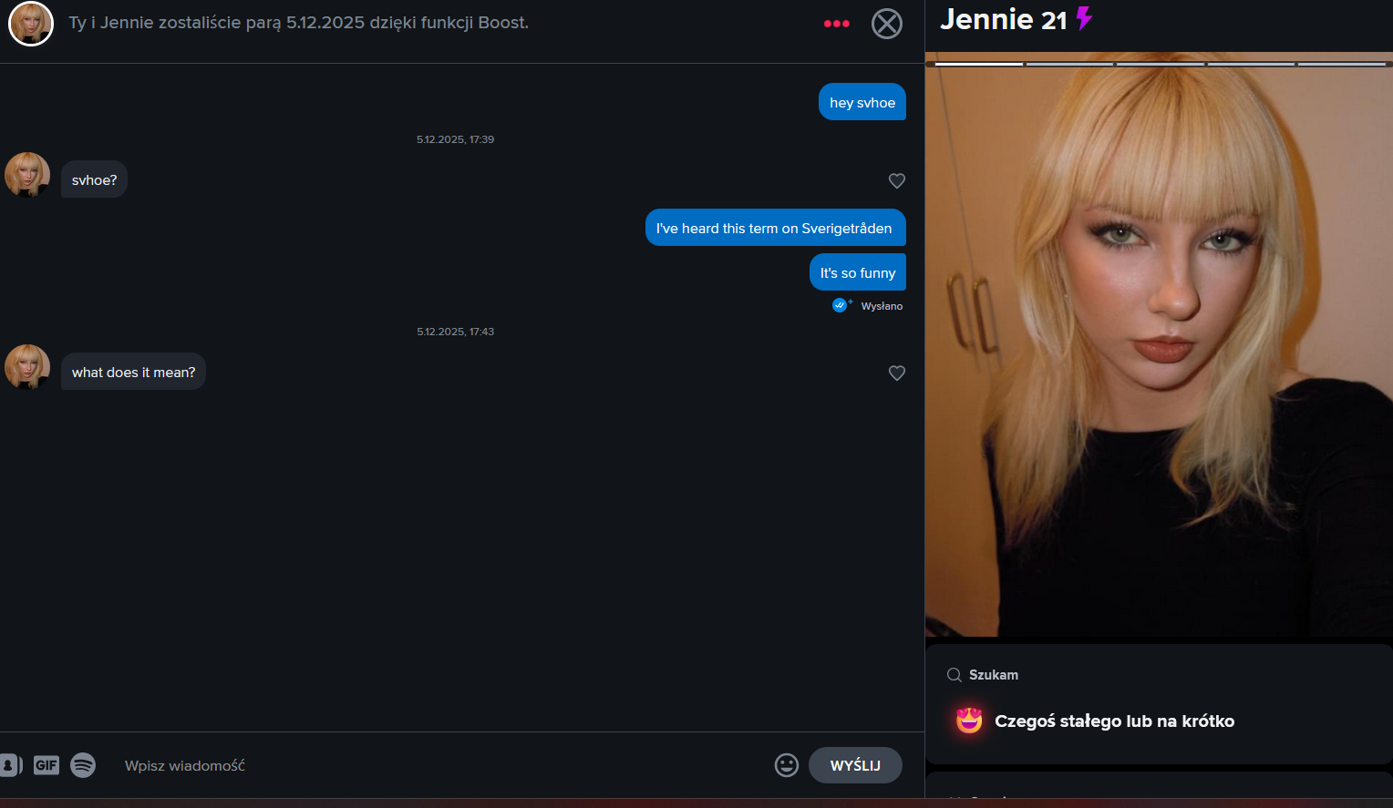Select the fourth photo indicator segment
Image resolution: width=1393 pixels, height=808 pixels.
click(1252, 64)
